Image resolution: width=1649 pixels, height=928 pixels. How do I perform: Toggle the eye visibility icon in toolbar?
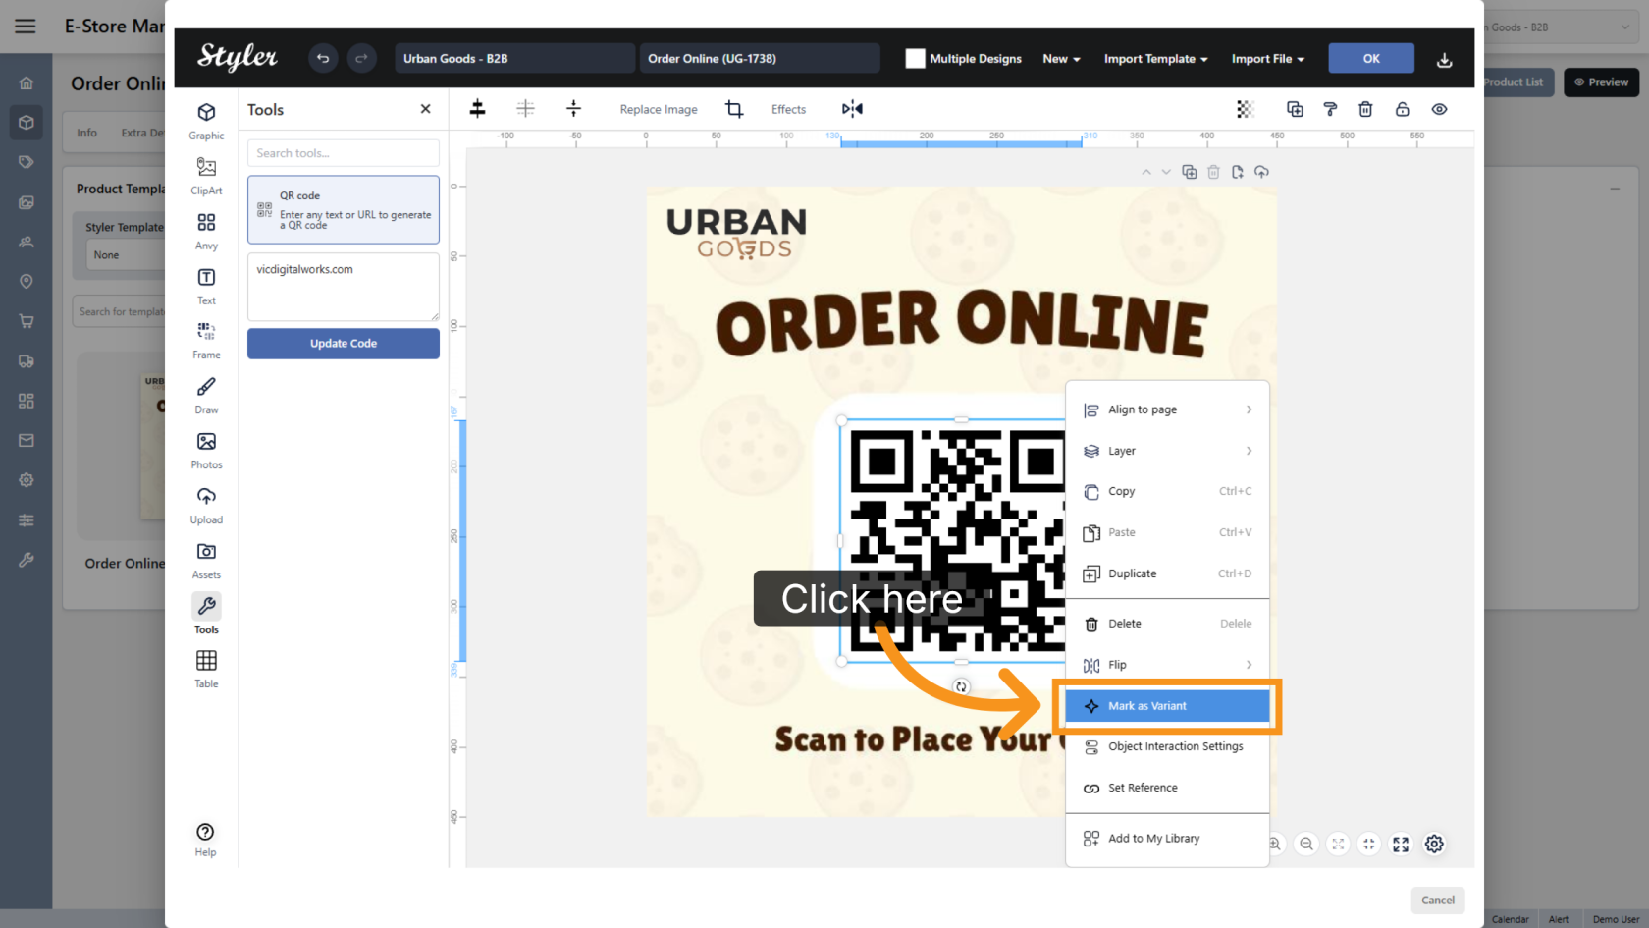(x=1439, y=109)
